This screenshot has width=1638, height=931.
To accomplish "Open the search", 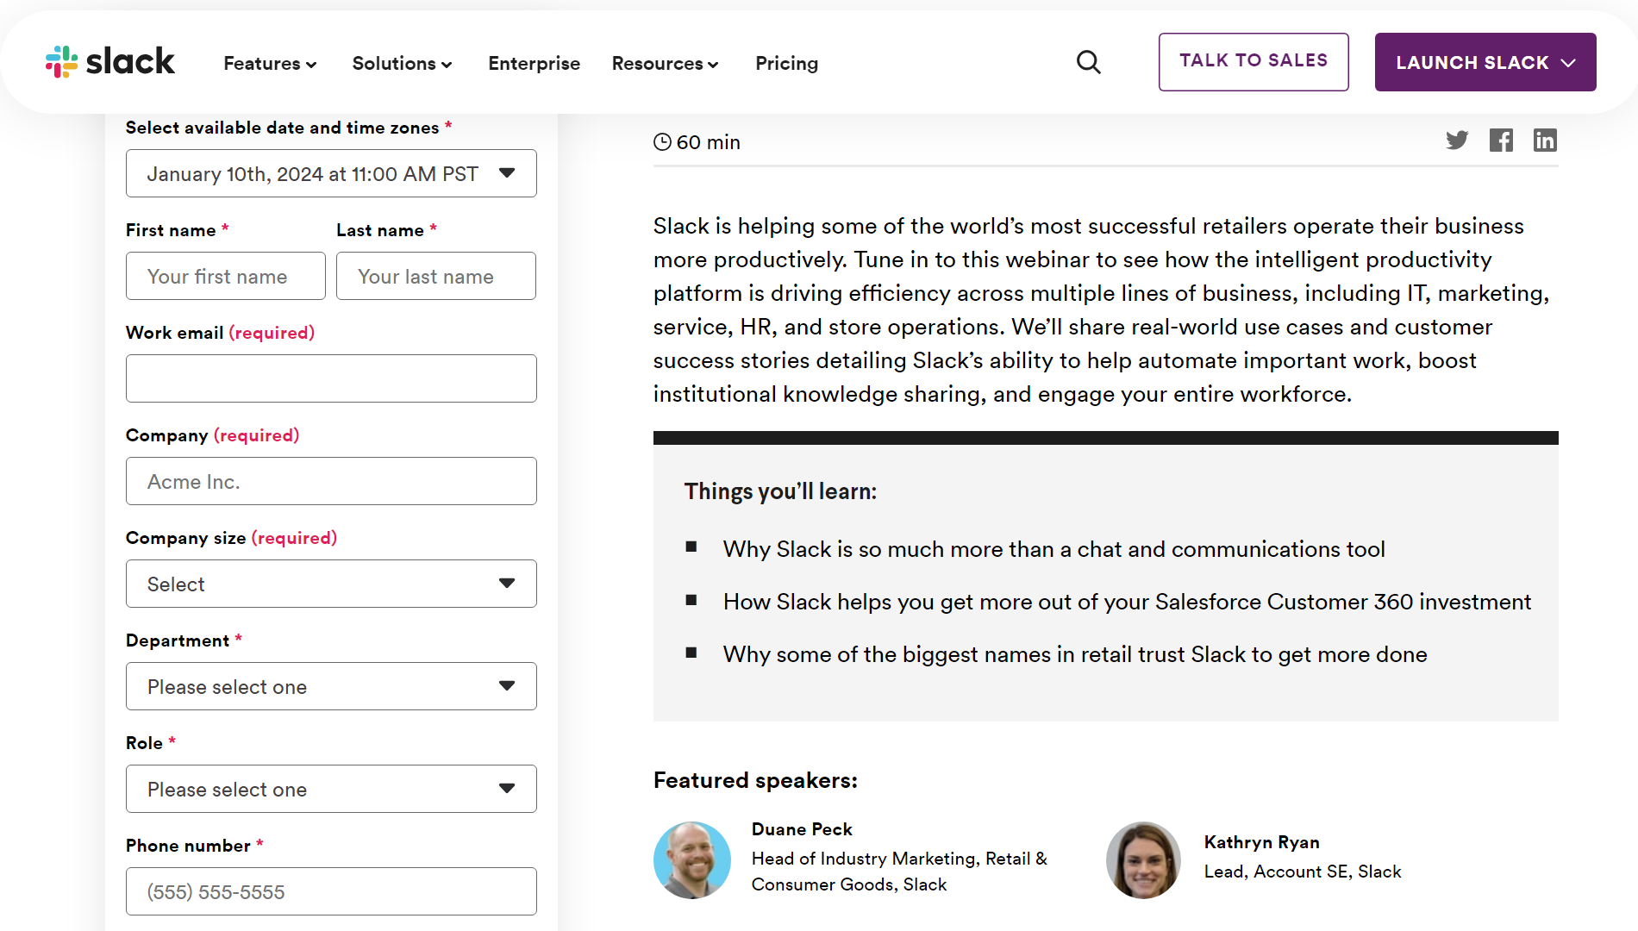I will (x=1088, y=62).
